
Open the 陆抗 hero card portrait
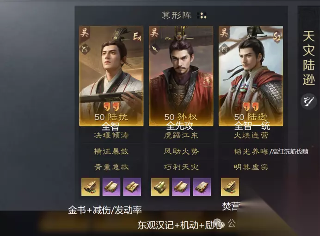point(111,76)
